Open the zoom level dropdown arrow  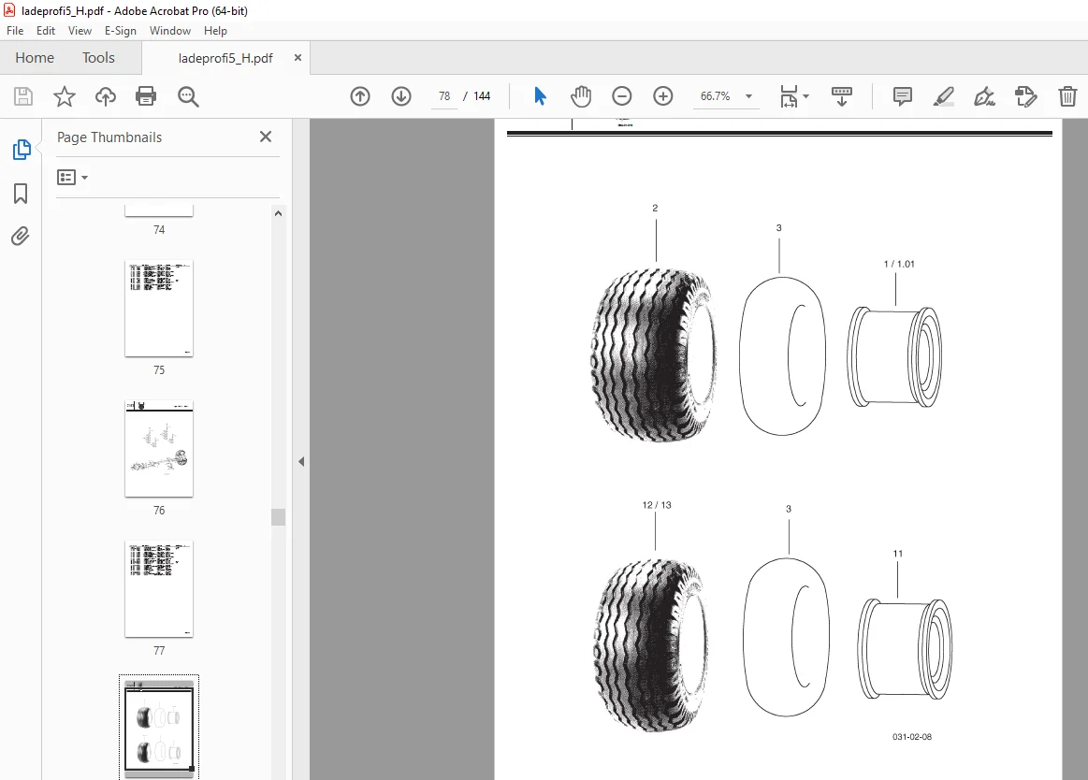(x=748, y=96)
